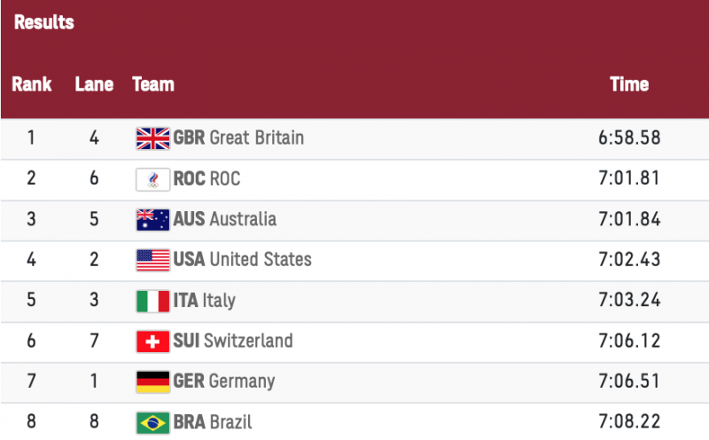Image resolution: width=709 pixels, height=440 pixels.
Task: Click the ROC flag icon
Action: pyautogui.click(x=152, y=179)
